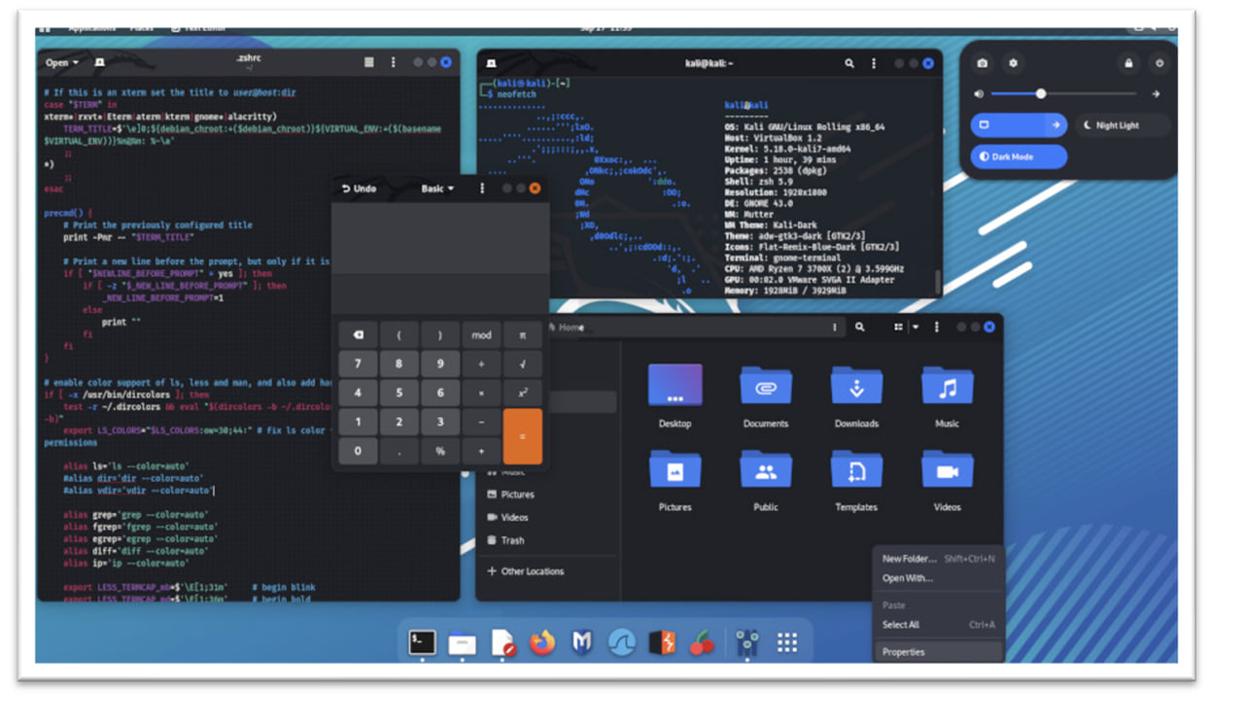Click search icon in Files window

859,327
